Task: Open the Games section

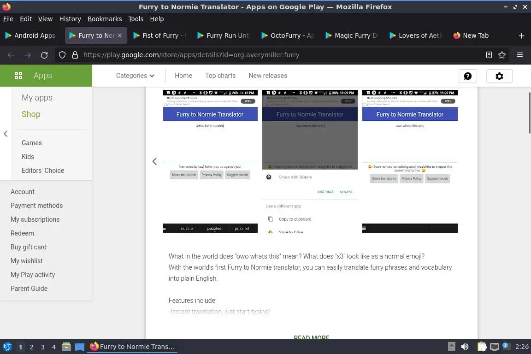Action: 31,143
